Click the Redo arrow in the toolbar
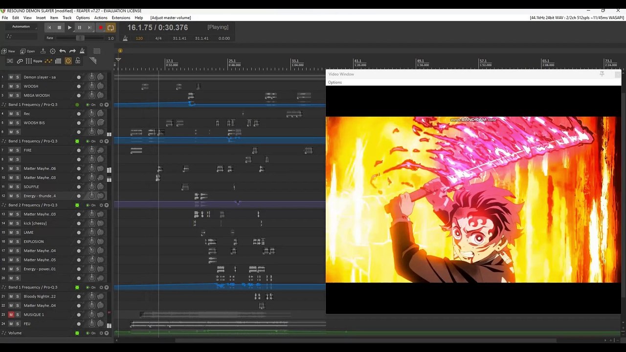Image resolution: width=626 pixels, height=352 pixels. pos(72,51)
